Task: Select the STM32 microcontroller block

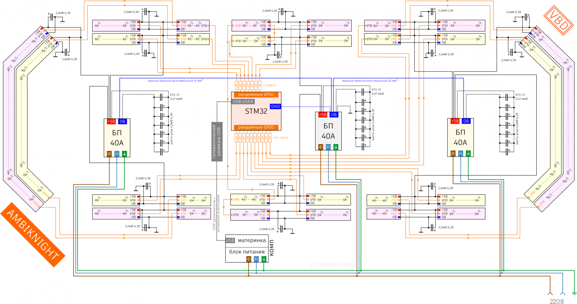Action: (x=256, y=111)
